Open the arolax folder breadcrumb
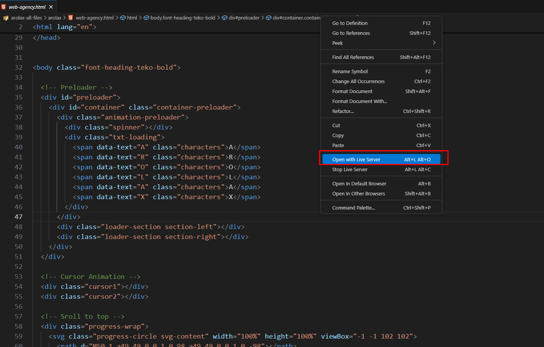This screenshot has height=347, width=544. point(55,18)
